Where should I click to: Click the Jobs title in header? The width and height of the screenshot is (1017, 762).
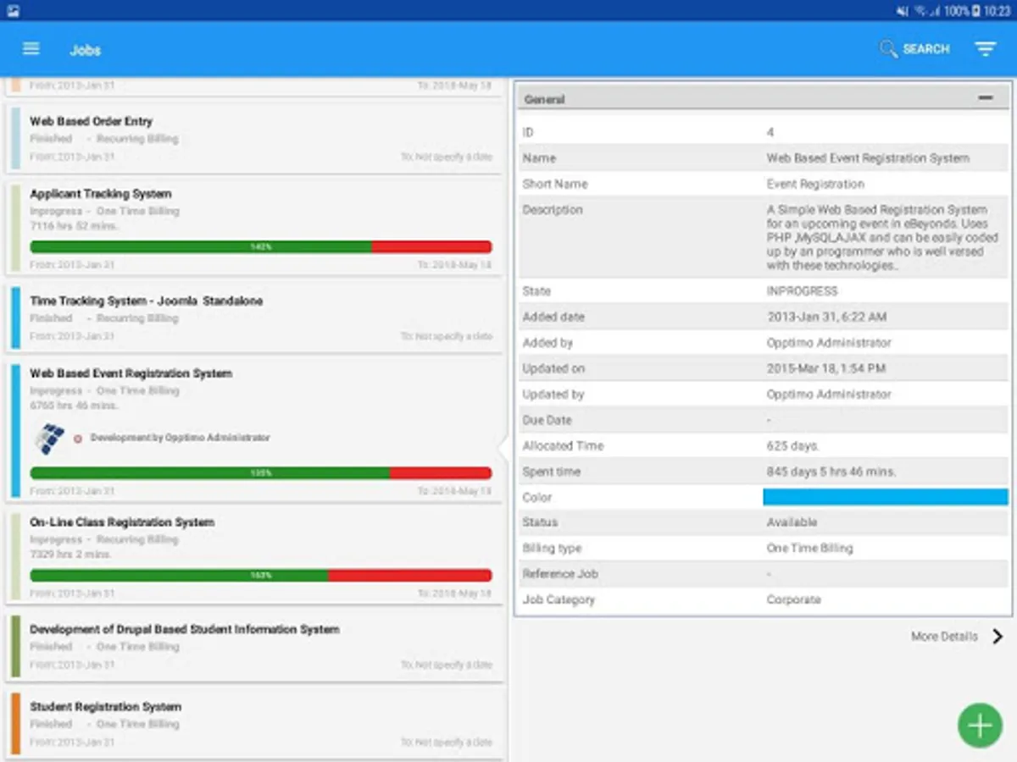(86, 50)
